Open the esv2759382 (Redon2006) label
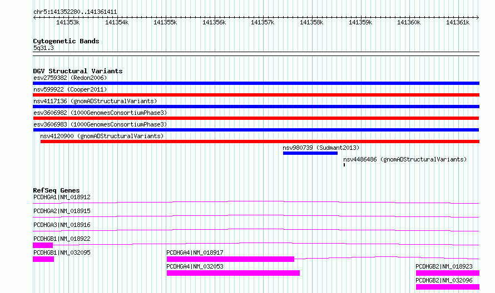Screen dimensions: 495x293 point(70,78)
